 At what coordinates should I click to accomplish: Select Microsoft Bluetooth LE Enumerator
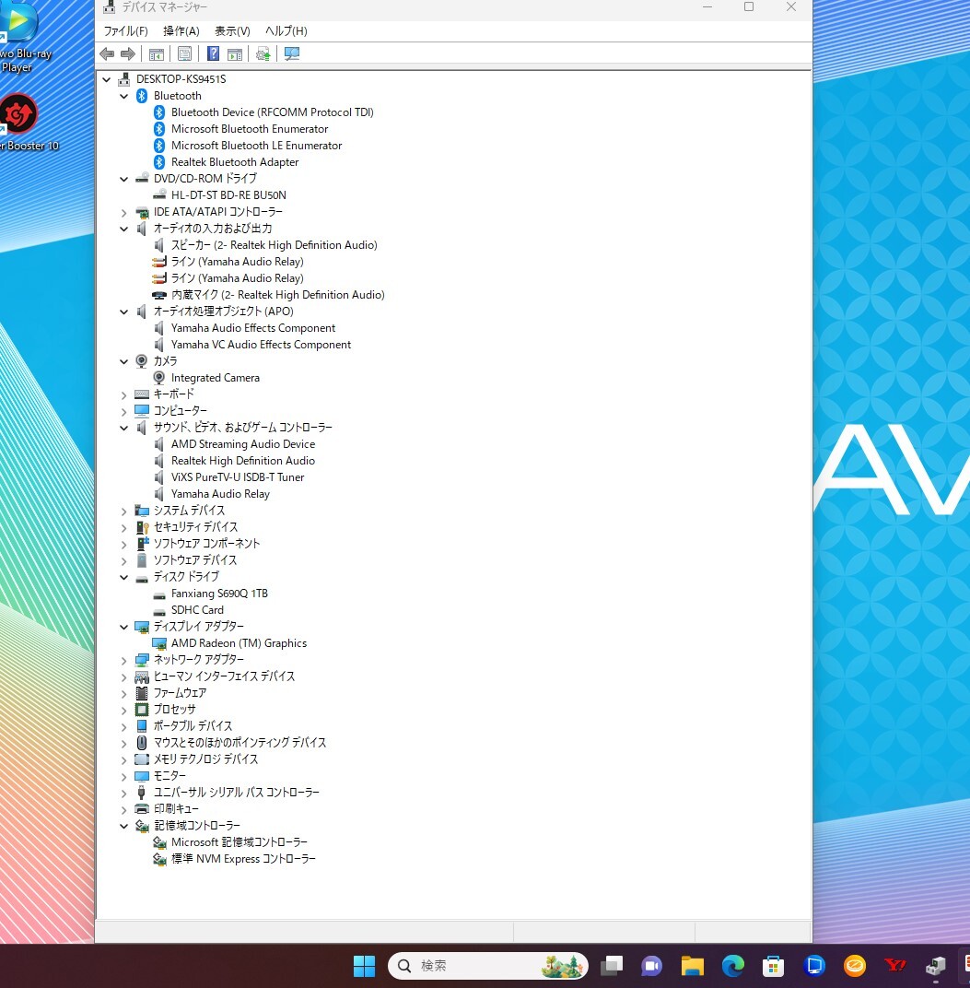[256, 146]
